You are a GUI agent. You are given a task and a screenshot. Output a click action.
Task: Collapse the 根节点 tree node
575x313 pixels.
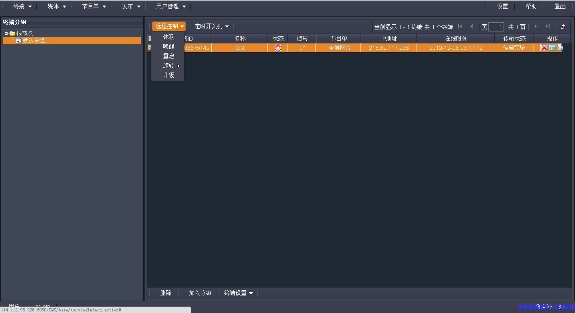(x=6, y=33)
